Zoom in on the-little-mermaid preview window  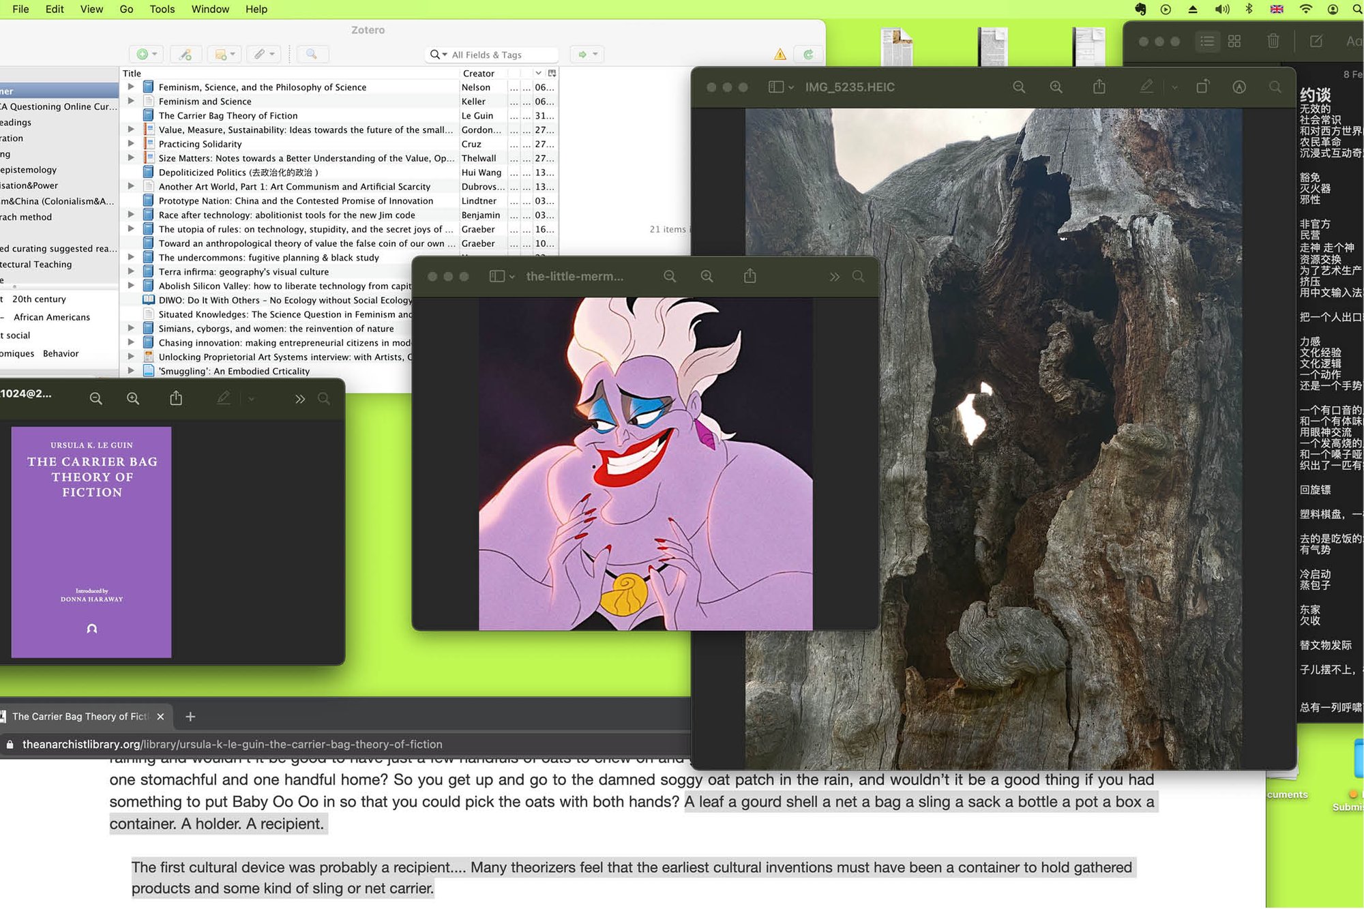[707, 276]
